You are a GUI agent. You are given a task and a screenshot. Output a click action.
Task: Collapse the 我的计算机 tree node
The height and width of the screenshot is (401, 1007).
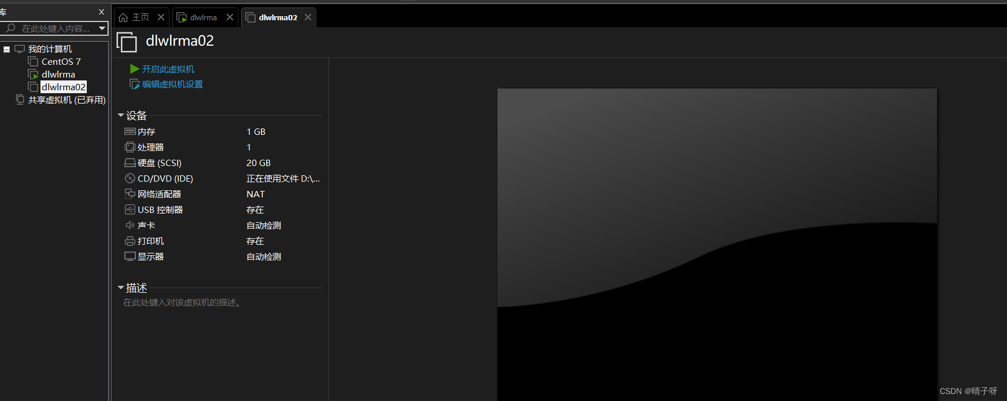6,49
